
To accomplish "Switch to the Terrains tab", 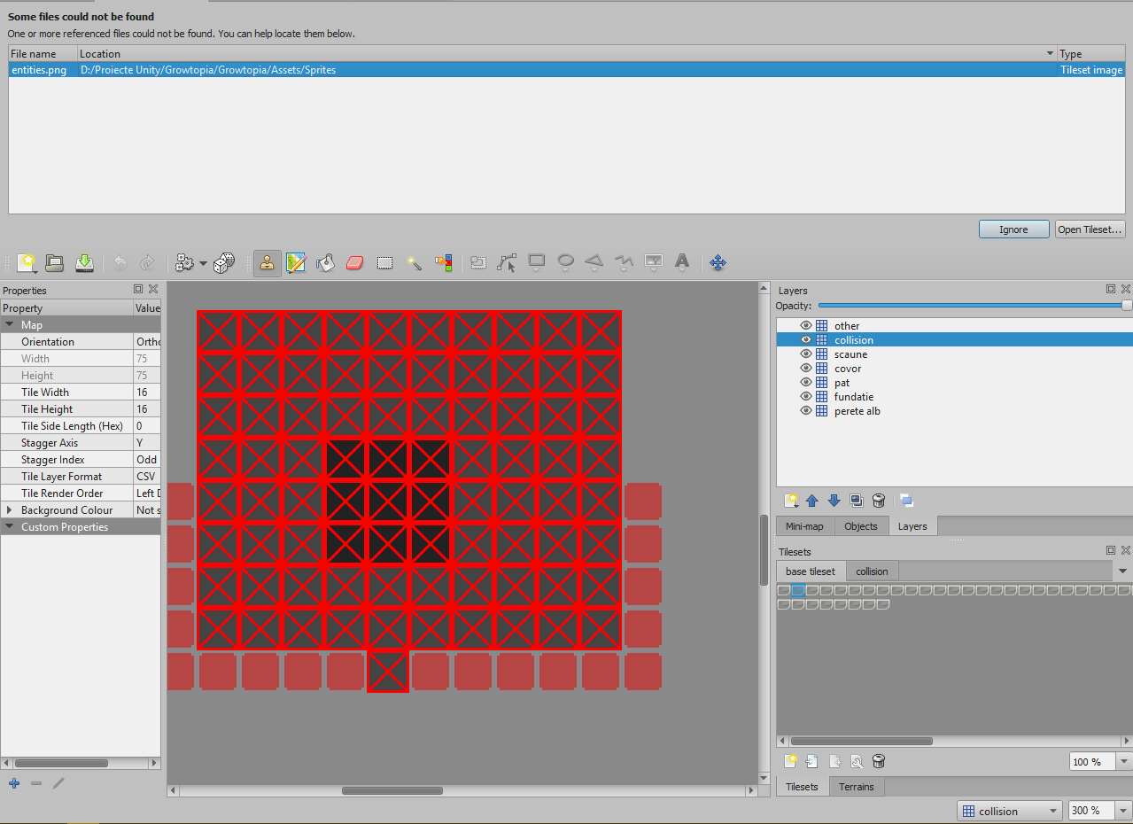I will click(x=857, y=787).
